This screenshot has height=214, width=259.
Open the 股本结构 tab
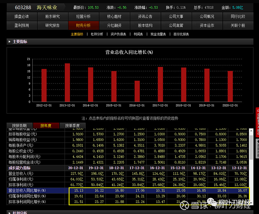click(145, 26)
